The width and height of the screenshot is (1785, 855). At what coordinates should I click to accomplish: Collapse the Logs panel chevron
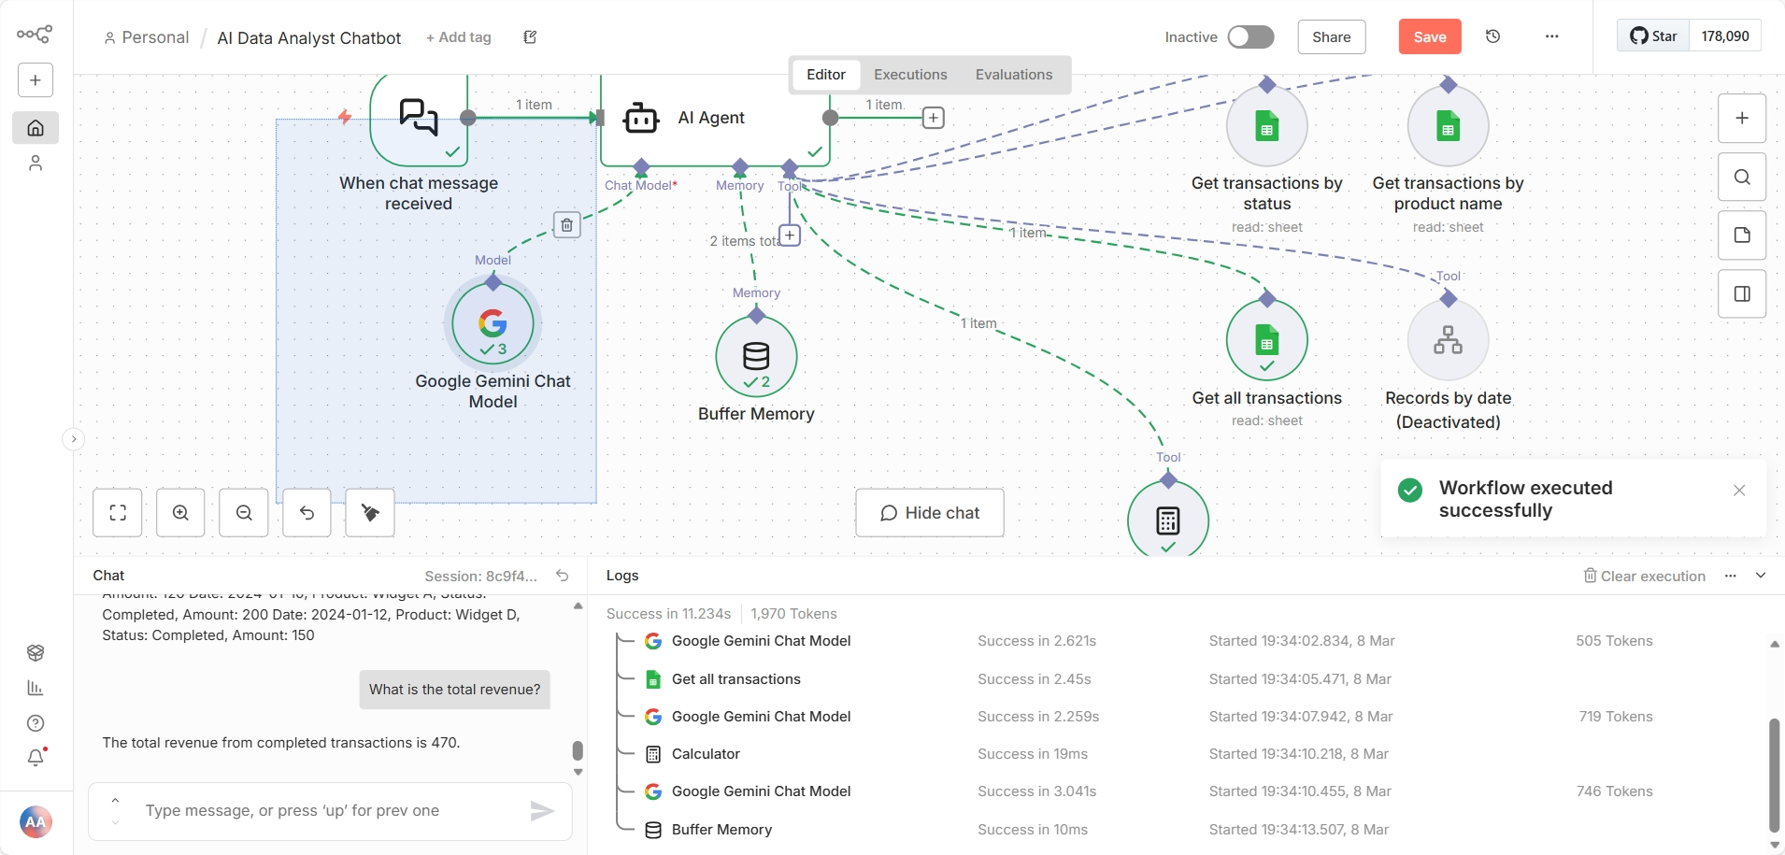pos(1761,576)
